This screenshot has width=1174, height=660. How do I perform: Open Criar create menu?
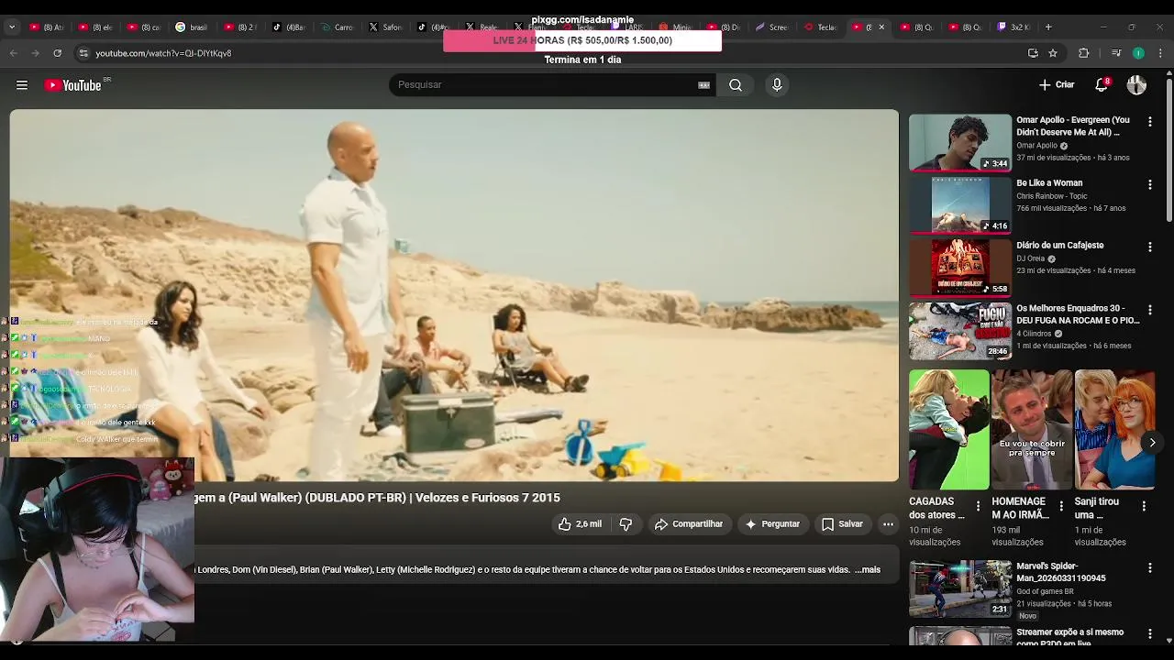tap(1057, 85)
